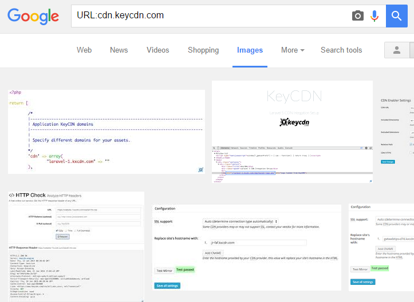
Task: Switch to the News tab
Action: (x=119, y=50)
